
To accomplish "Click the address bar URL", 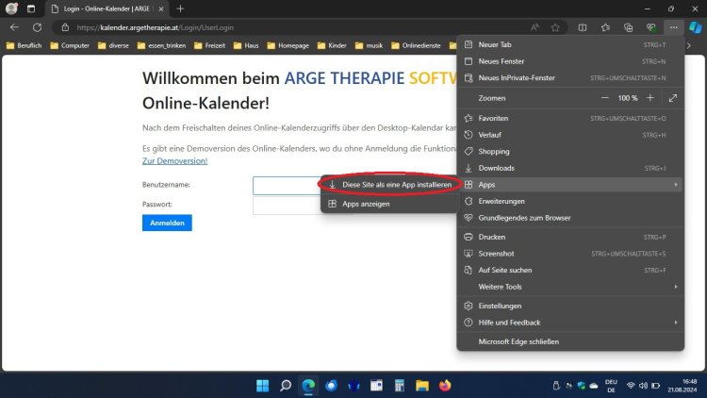I will 156,27.
